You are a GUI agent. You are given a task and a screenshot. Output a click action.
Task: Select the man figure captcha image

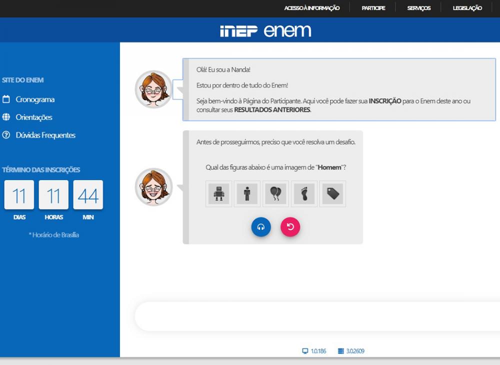(247, 194)
